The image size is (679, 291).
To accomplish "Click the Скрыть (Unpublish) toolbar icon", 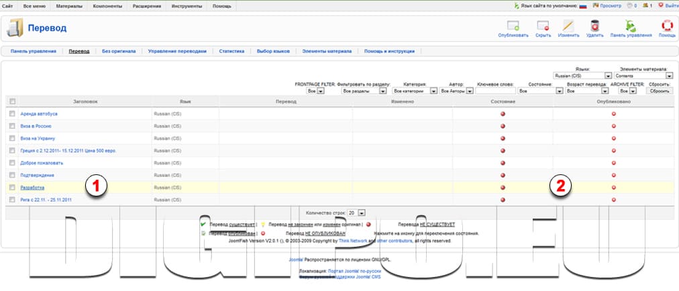I will click(543, 27).
